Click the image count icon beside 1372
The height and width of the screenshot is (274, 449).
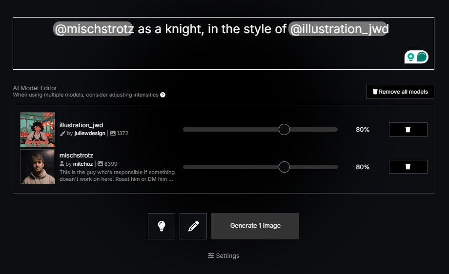(x=113, y=133)
